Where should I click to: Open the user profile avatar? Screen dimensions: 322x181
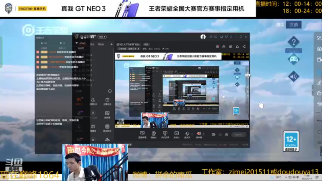pos(203,37)
